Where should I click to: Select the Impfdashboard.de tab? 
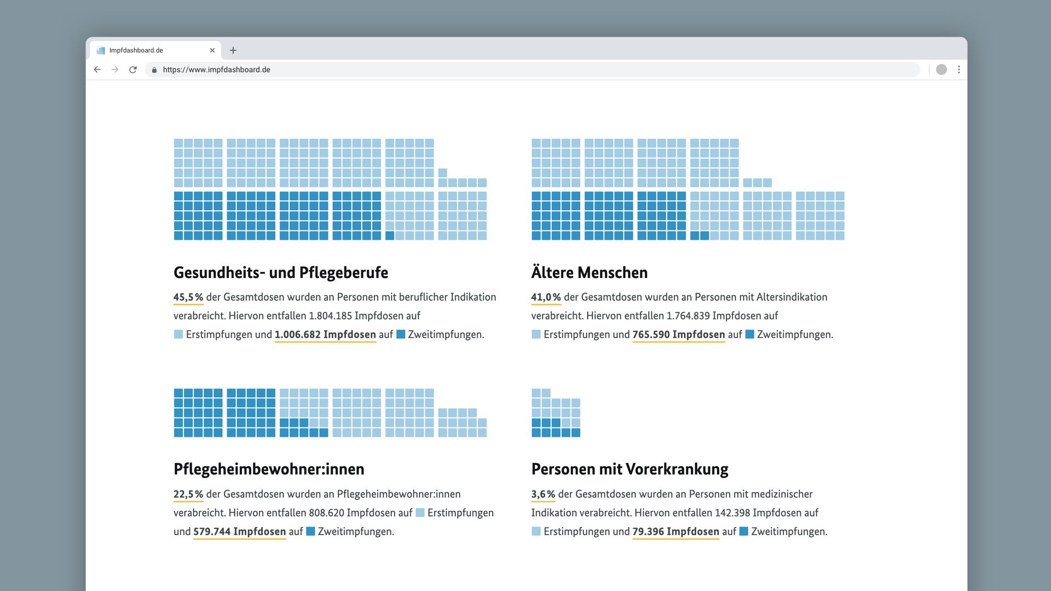click(155, 50)
